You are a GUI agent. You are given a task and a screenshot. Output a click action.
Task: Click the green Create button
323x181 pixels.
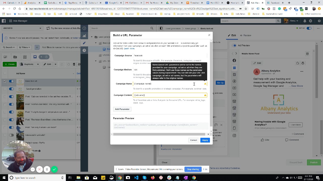pos(9,64)
